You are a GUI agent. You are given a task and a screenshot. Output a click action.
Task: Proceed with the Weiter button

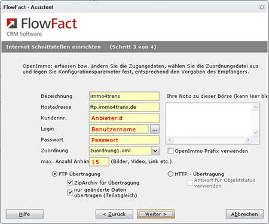(156, 214)
